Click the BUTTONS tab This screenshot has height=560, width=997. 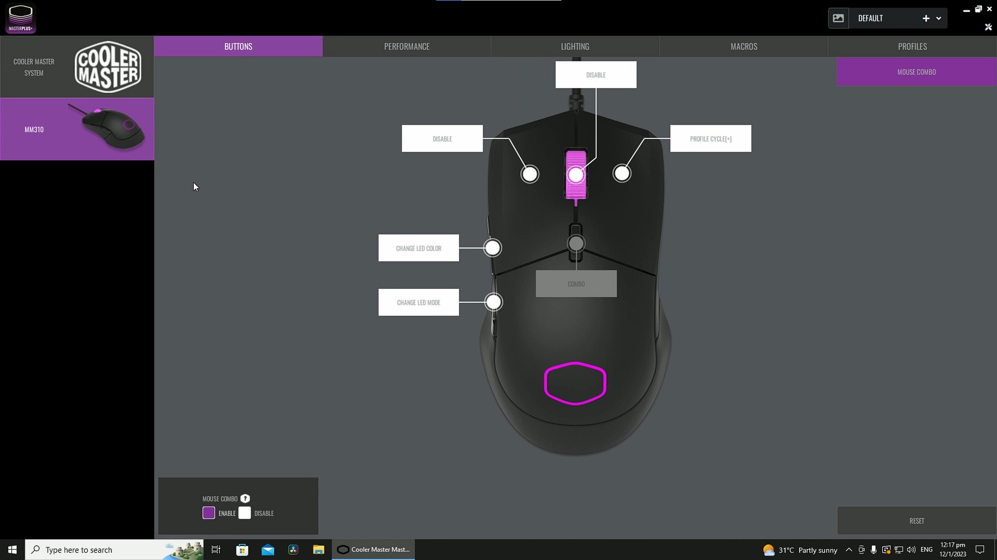[x=238, y=46]
